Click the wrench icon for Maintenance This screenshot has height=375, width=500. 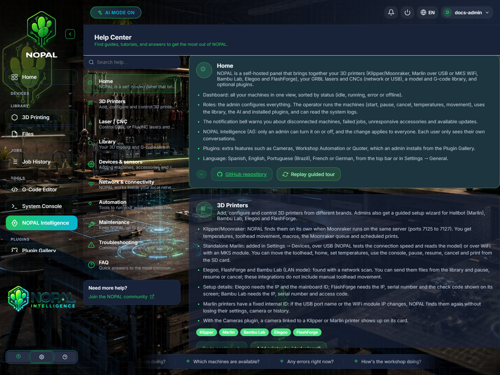91,225
